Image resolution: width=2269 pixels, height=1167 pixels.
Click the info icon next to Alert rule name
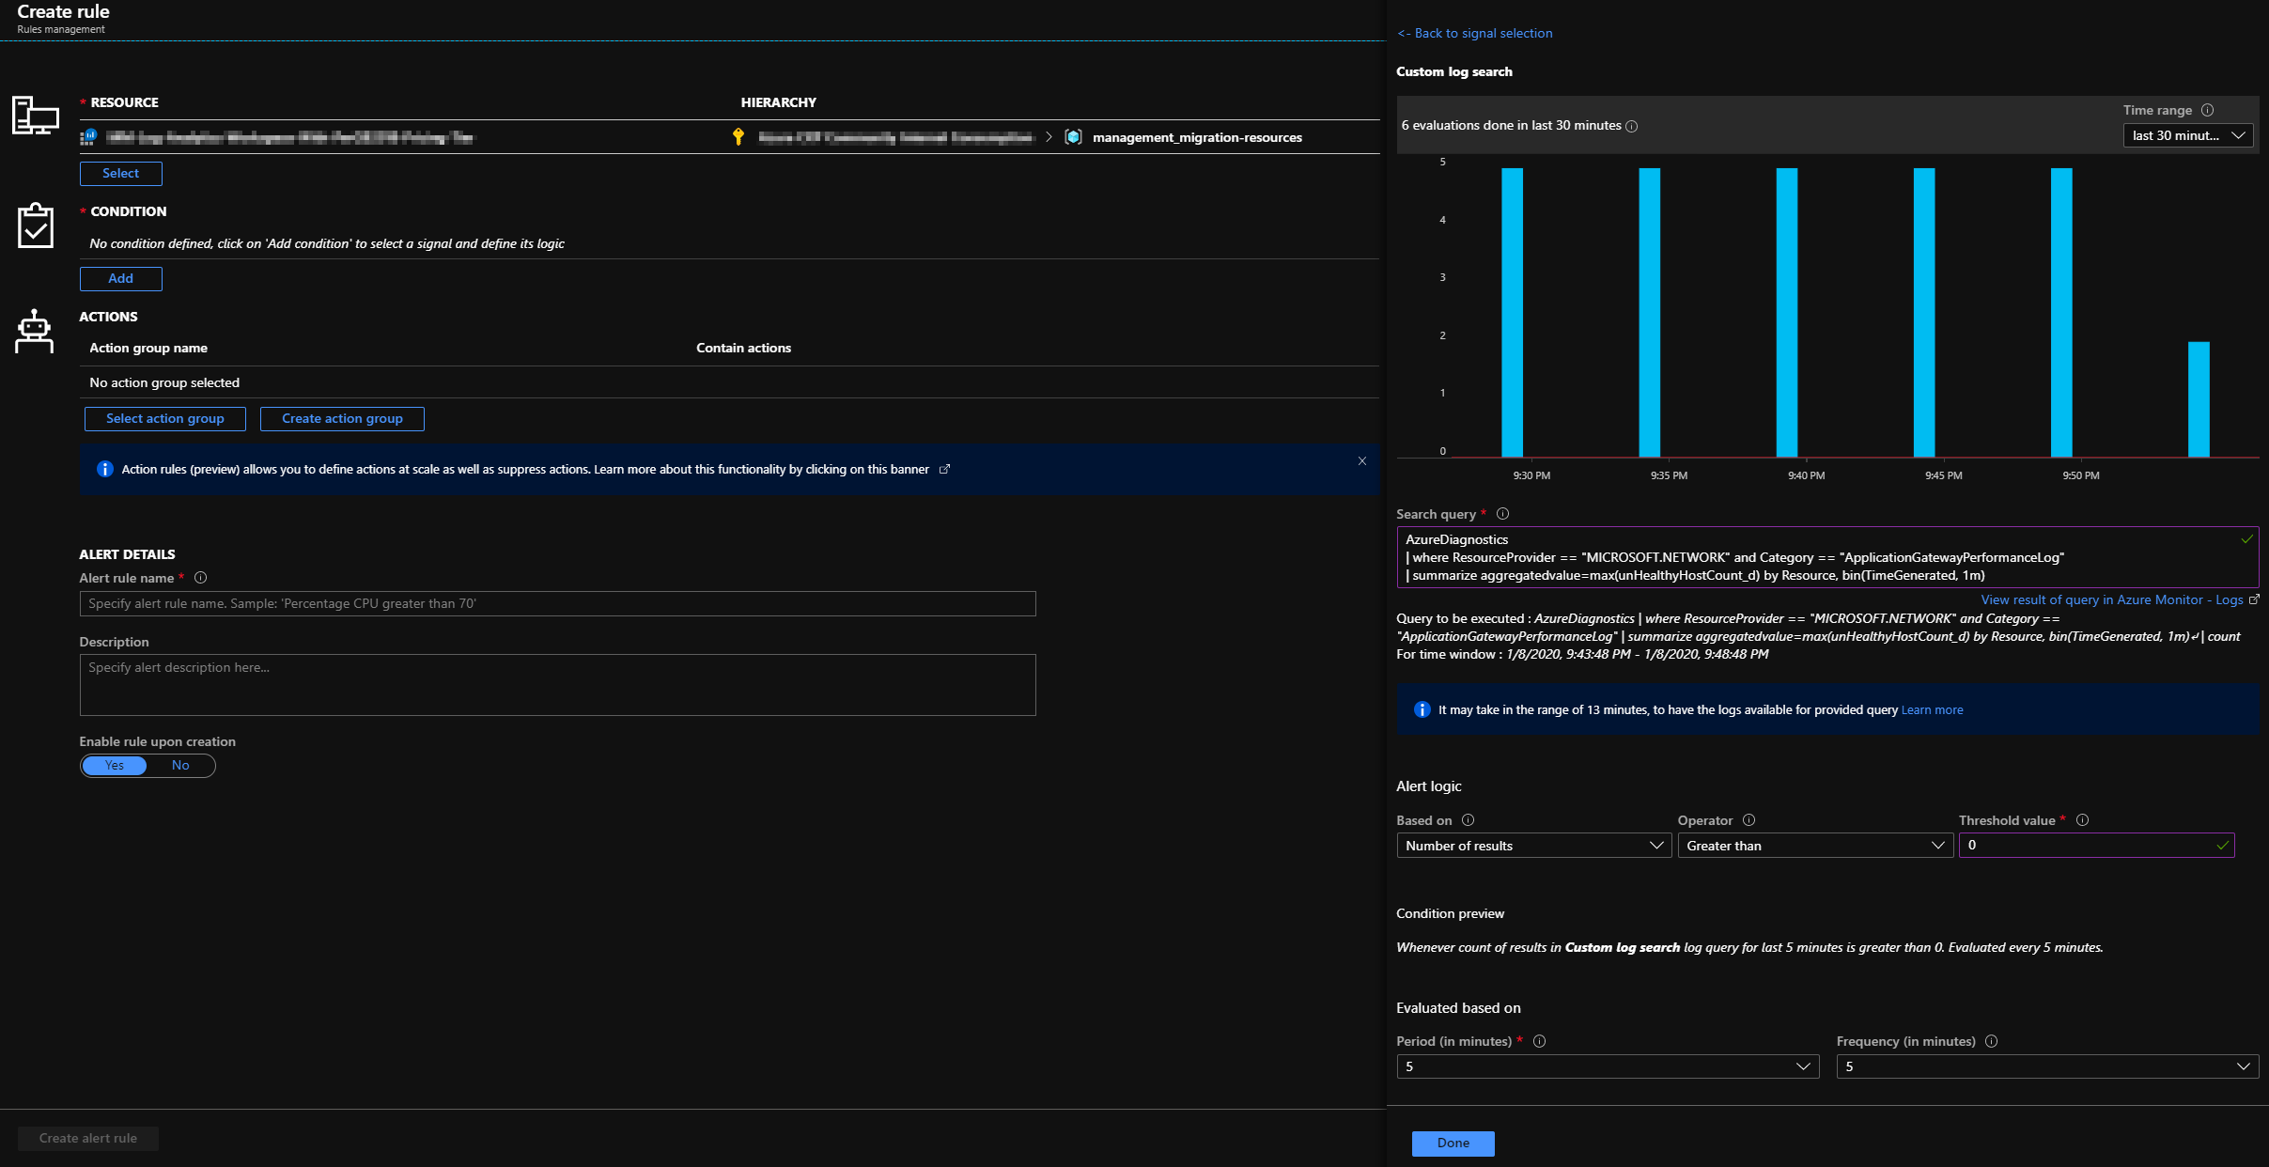(x=200, y=578)
